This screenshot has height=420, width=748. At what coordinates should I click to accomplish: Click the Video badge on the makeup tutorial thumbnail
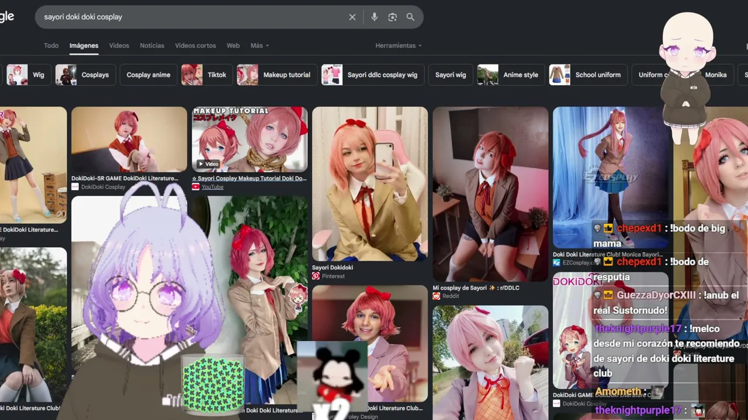coord(207,164)
